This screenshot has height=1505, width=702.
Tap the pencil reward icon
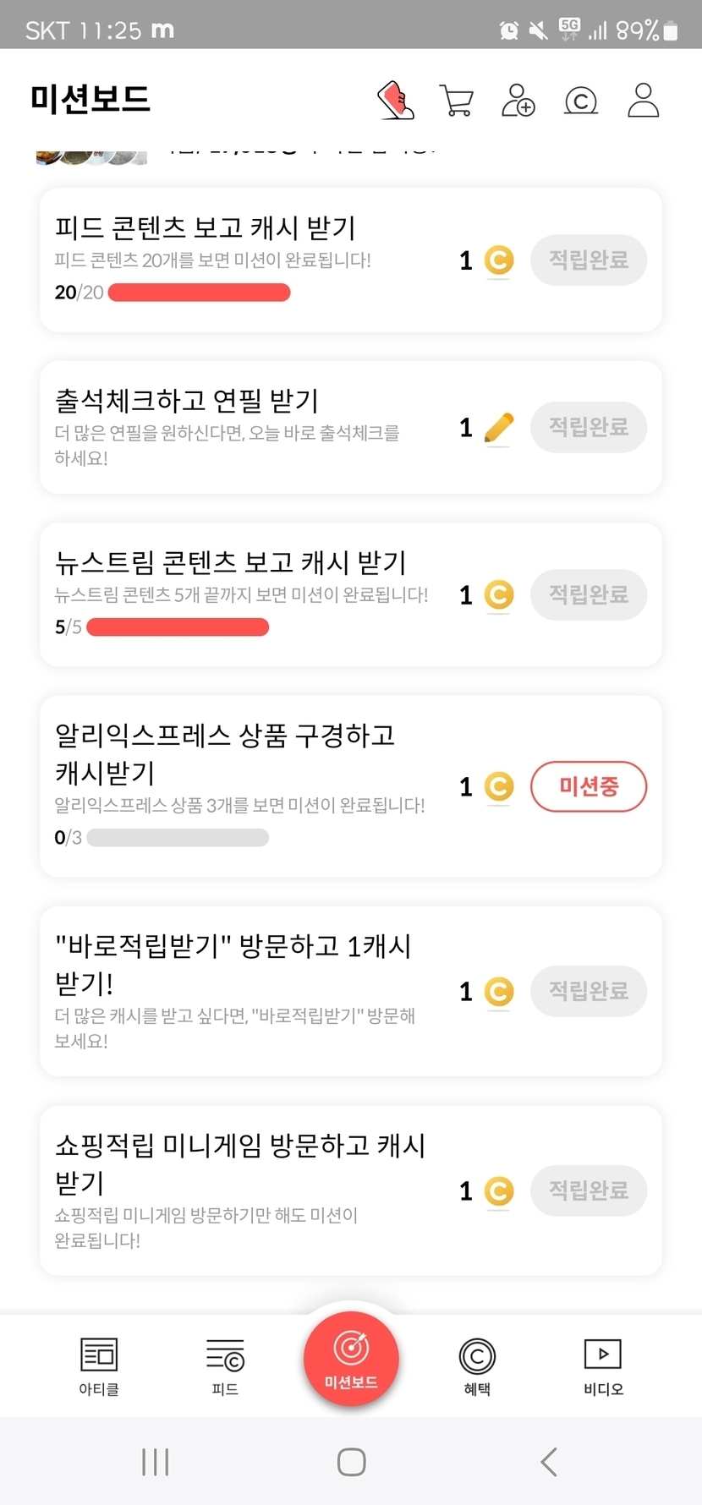(499, 428)
